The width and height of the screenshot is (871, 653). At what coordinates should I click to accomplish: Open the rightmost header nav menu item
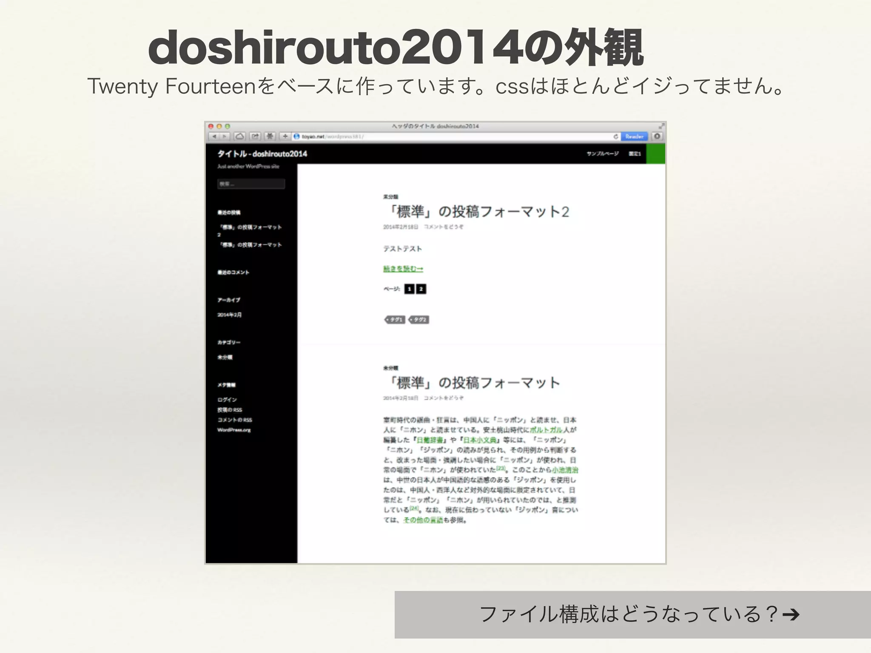(635, 153)
